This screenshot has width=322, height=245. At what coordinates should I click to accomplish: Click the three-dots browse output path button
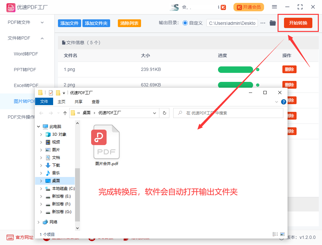click(263, 23)
